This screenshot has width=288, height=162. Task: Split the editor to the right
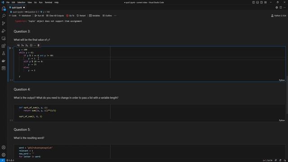pos(281,8)
